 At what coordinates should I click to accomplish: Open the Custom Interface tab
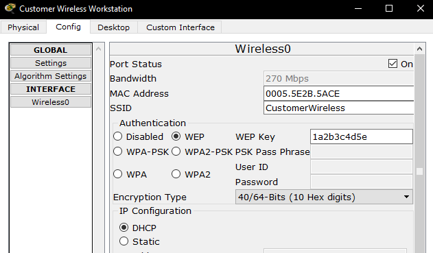point(180,27)
